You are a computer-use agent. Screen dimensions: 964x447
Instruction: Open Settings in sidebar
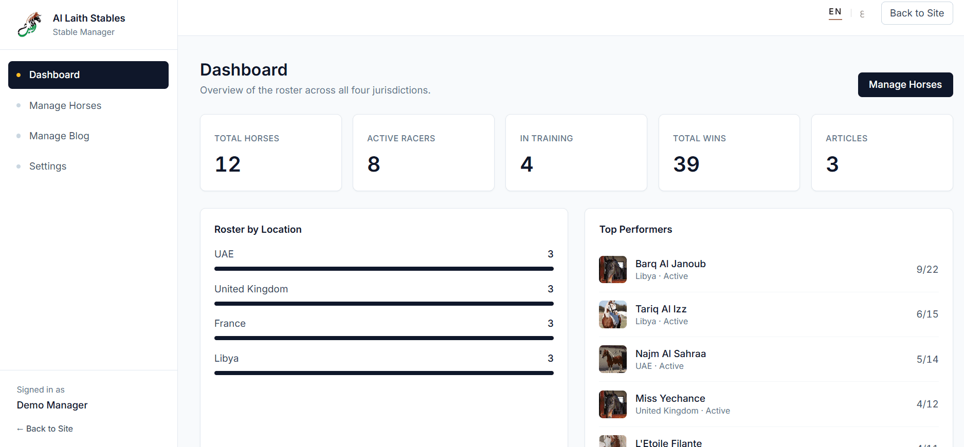click(x=88, y=166)
